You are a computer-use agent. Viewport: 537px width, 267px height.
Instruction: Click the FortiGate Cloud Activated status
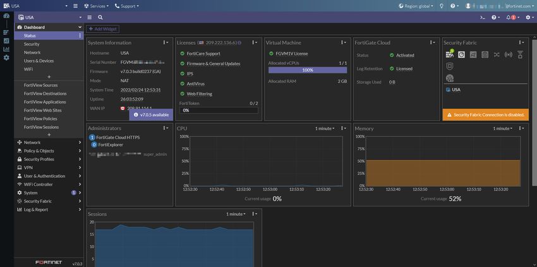pos(402,55)
